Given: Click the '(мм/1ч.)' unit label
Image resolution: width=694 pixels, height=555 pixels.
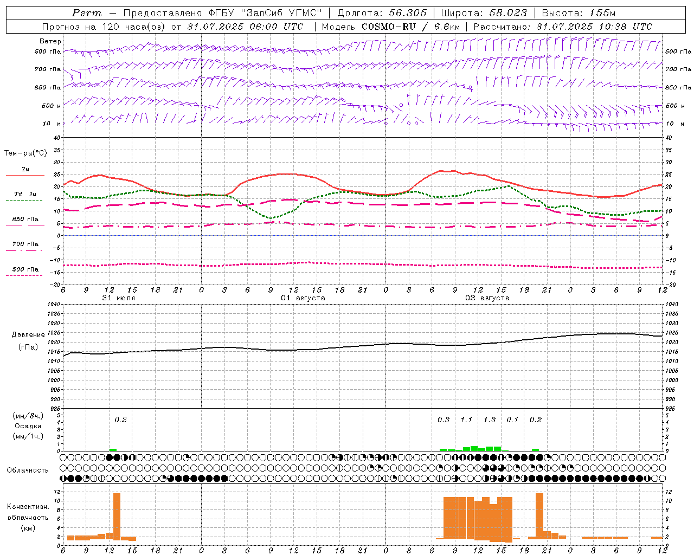Looking at the screenshot, I should [28, 436].
